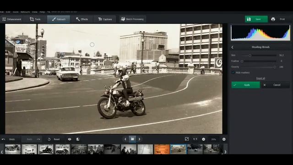293x165 pixels.
Task: Toggle the eye show-original icon
Action: [x=70, y=139]
